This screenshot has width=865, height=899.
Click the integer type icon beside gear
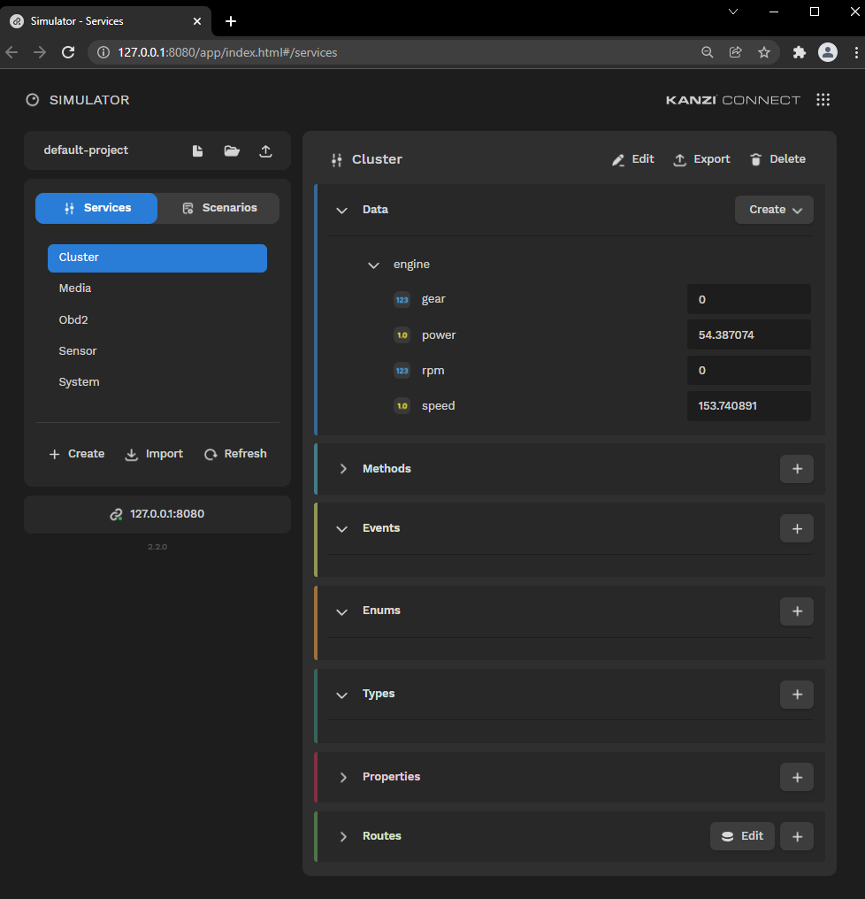tap(402, 299)
